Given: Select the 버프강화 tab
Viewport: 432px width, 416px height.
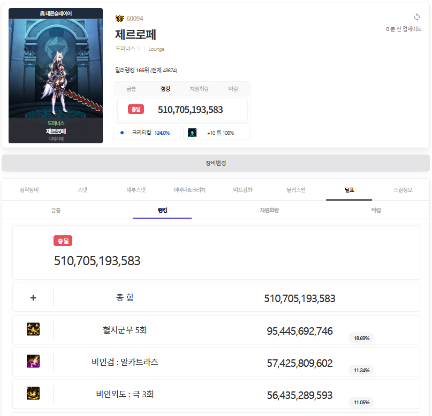Looking at the screenshot, I should 242,190.
